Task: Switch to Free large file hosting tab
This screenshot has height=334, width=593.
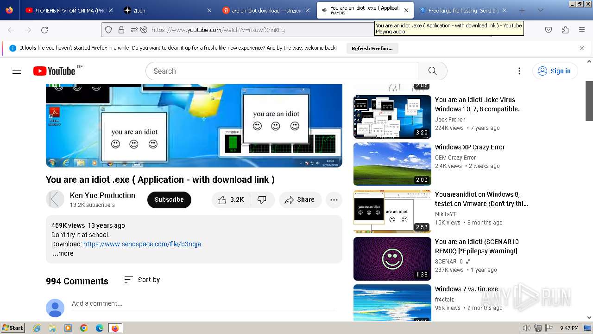Action: 464,10
